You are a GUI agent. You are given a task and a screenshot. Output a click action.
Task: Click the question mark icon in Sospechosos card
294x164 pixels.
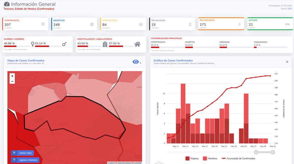pos(141,24)
